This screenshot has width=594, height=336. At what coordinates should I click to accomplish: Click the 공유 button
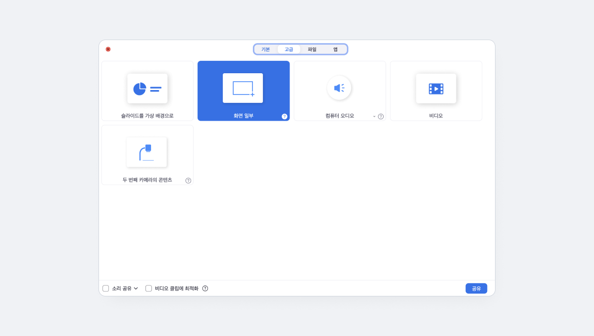(x=476, y=288)
